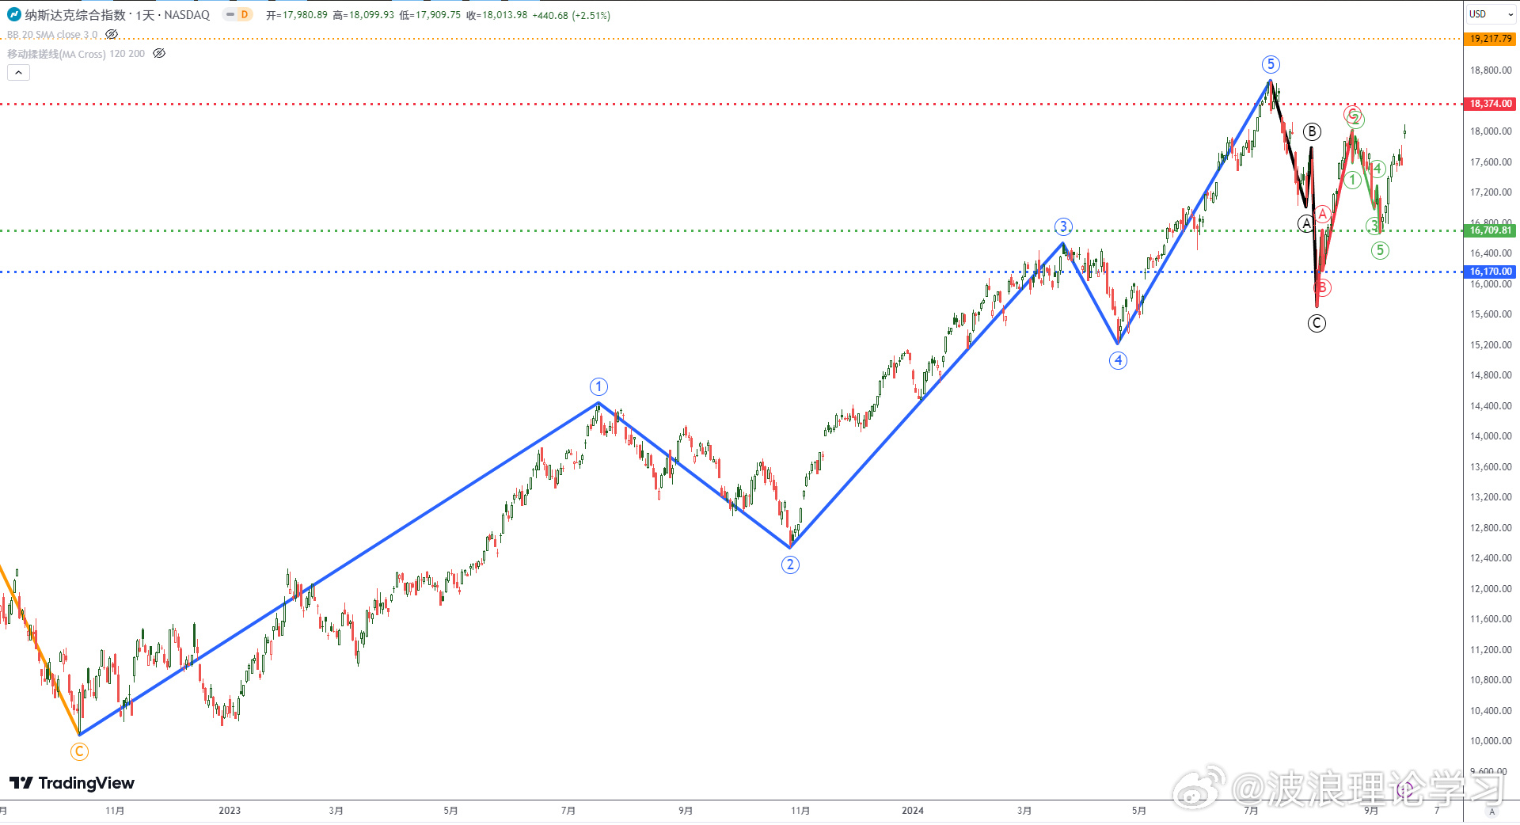Select the red circled A wave label

click(1322, 215)
